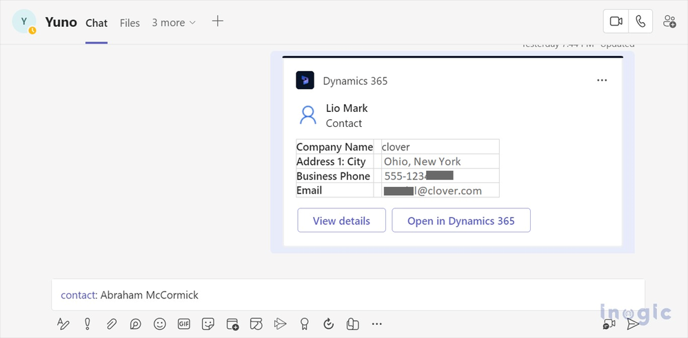688x338 pixels.
Task: Attach a file with paperclip icon
Action: 112,324
